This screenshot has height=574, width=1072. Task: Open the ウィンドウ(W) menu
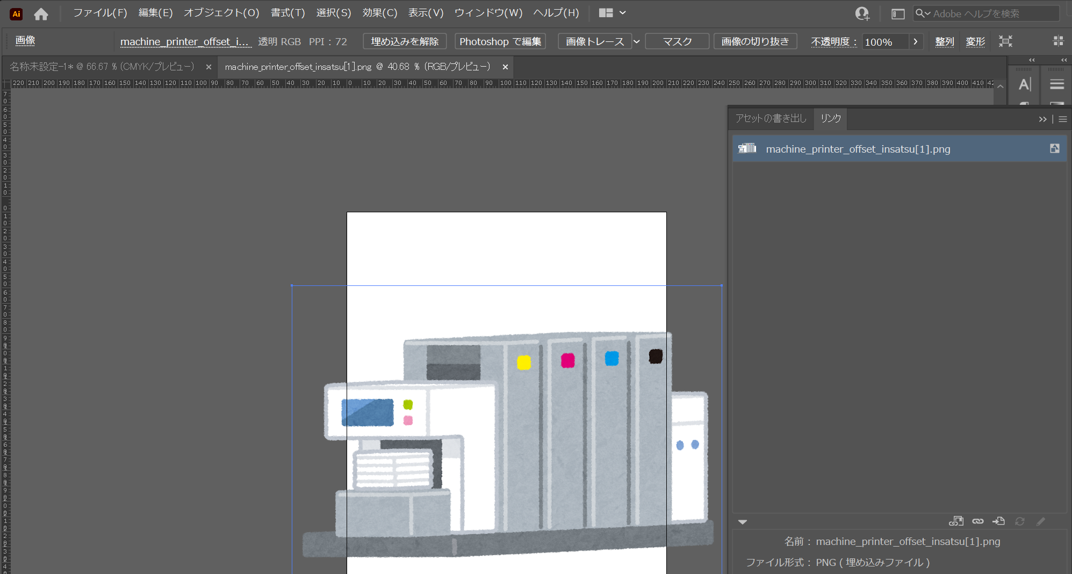coord(488,13)
